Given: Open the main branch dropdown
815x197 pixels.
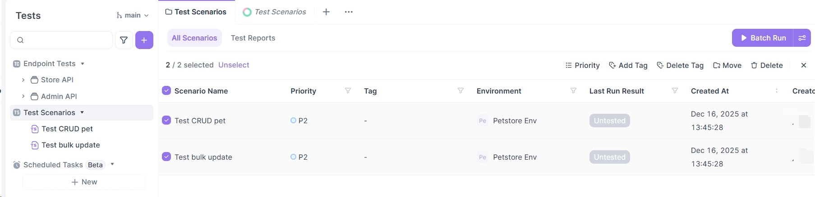Looking at the screenshot, I should click(x=133, y=15).
